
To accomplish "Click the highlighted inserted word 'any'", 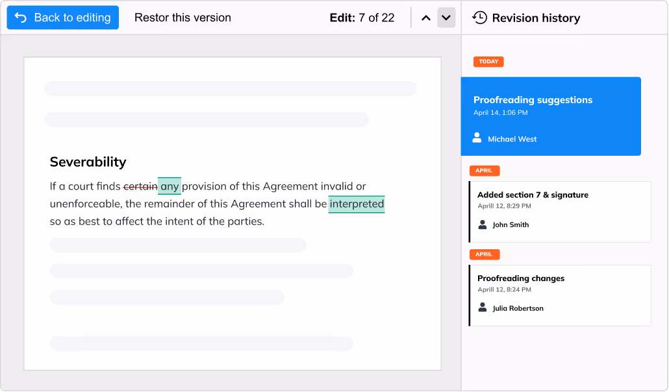I will [170, 186].
